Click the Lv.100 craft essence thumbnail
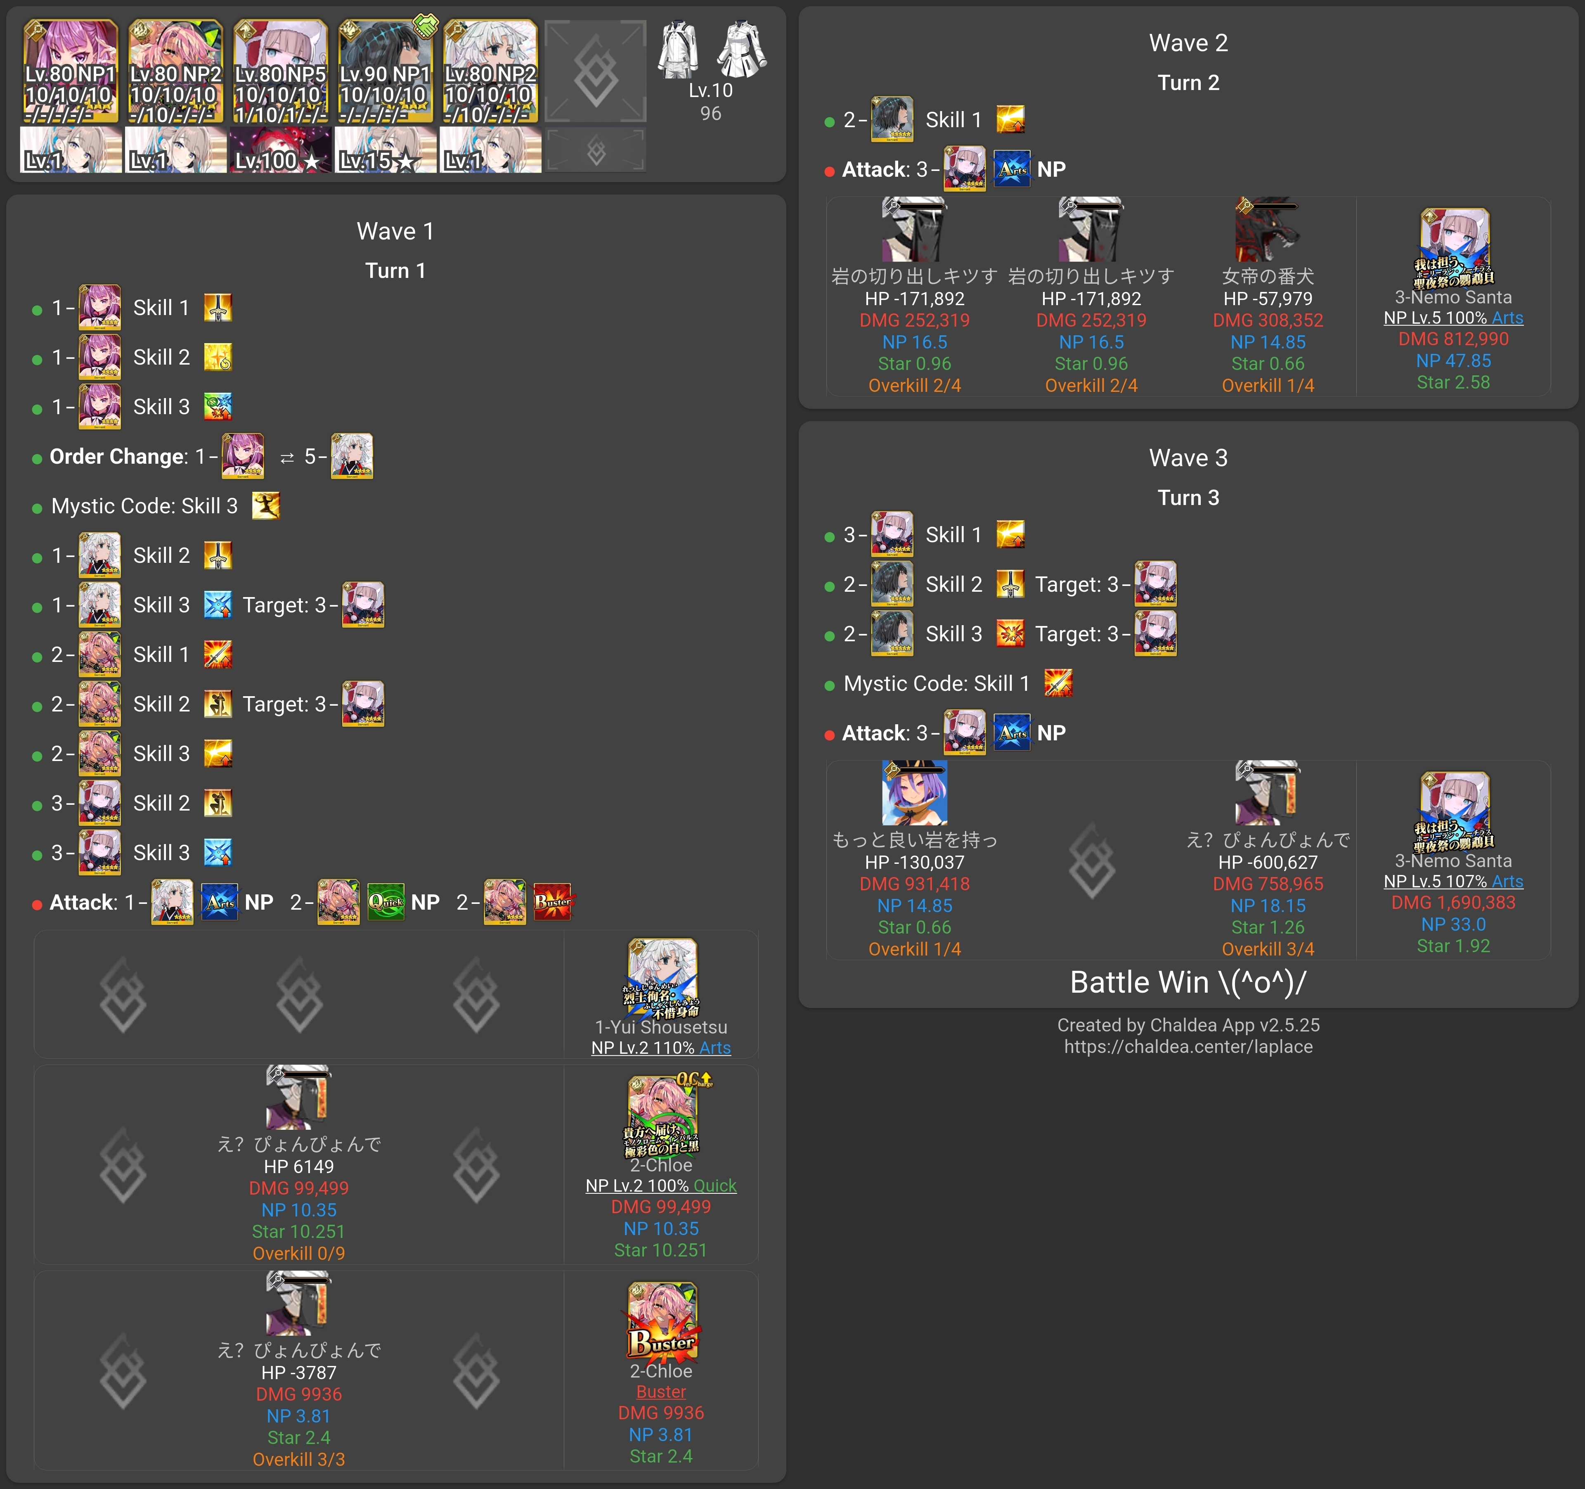 click(x=281, y=150)
